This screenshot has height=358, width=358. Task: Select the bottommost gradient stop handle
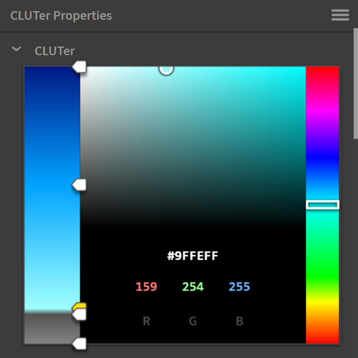(79, 344)
